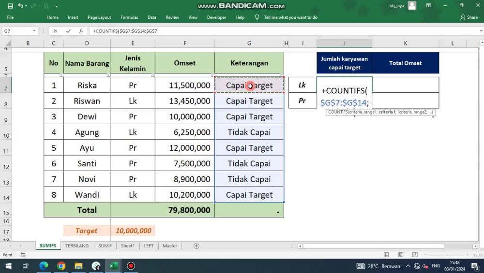The height and width of the screenshot is (273, 484).
Task: Select Tidak Capai cell in Santi's row
Action: point(249,164)
